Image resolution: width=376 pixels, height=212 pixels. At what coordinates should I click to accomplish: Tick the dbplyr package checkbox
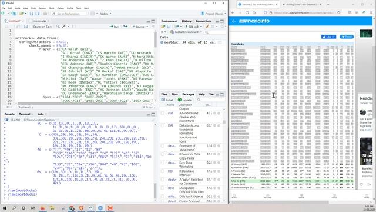coord(163,180)
